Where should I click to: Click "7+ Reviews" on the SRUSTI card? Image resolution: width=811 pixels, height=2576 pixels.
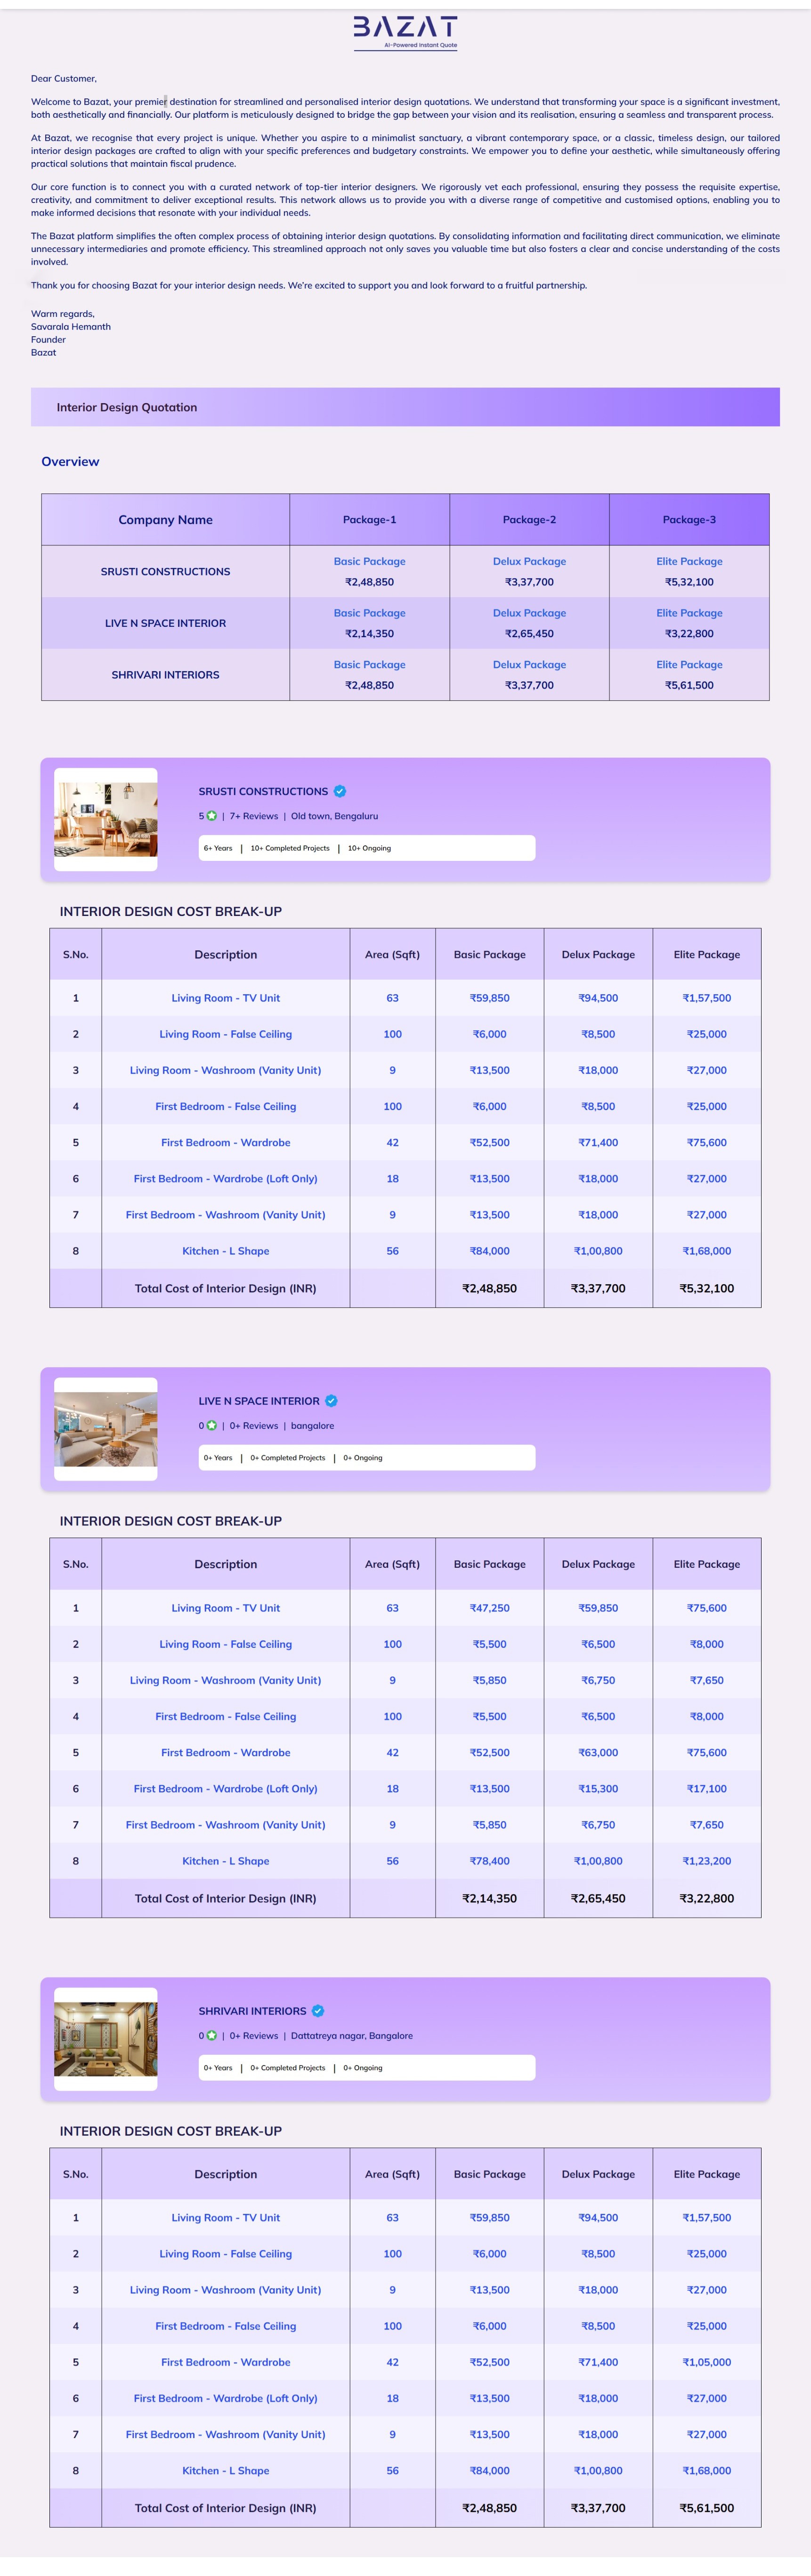[254, 816]
